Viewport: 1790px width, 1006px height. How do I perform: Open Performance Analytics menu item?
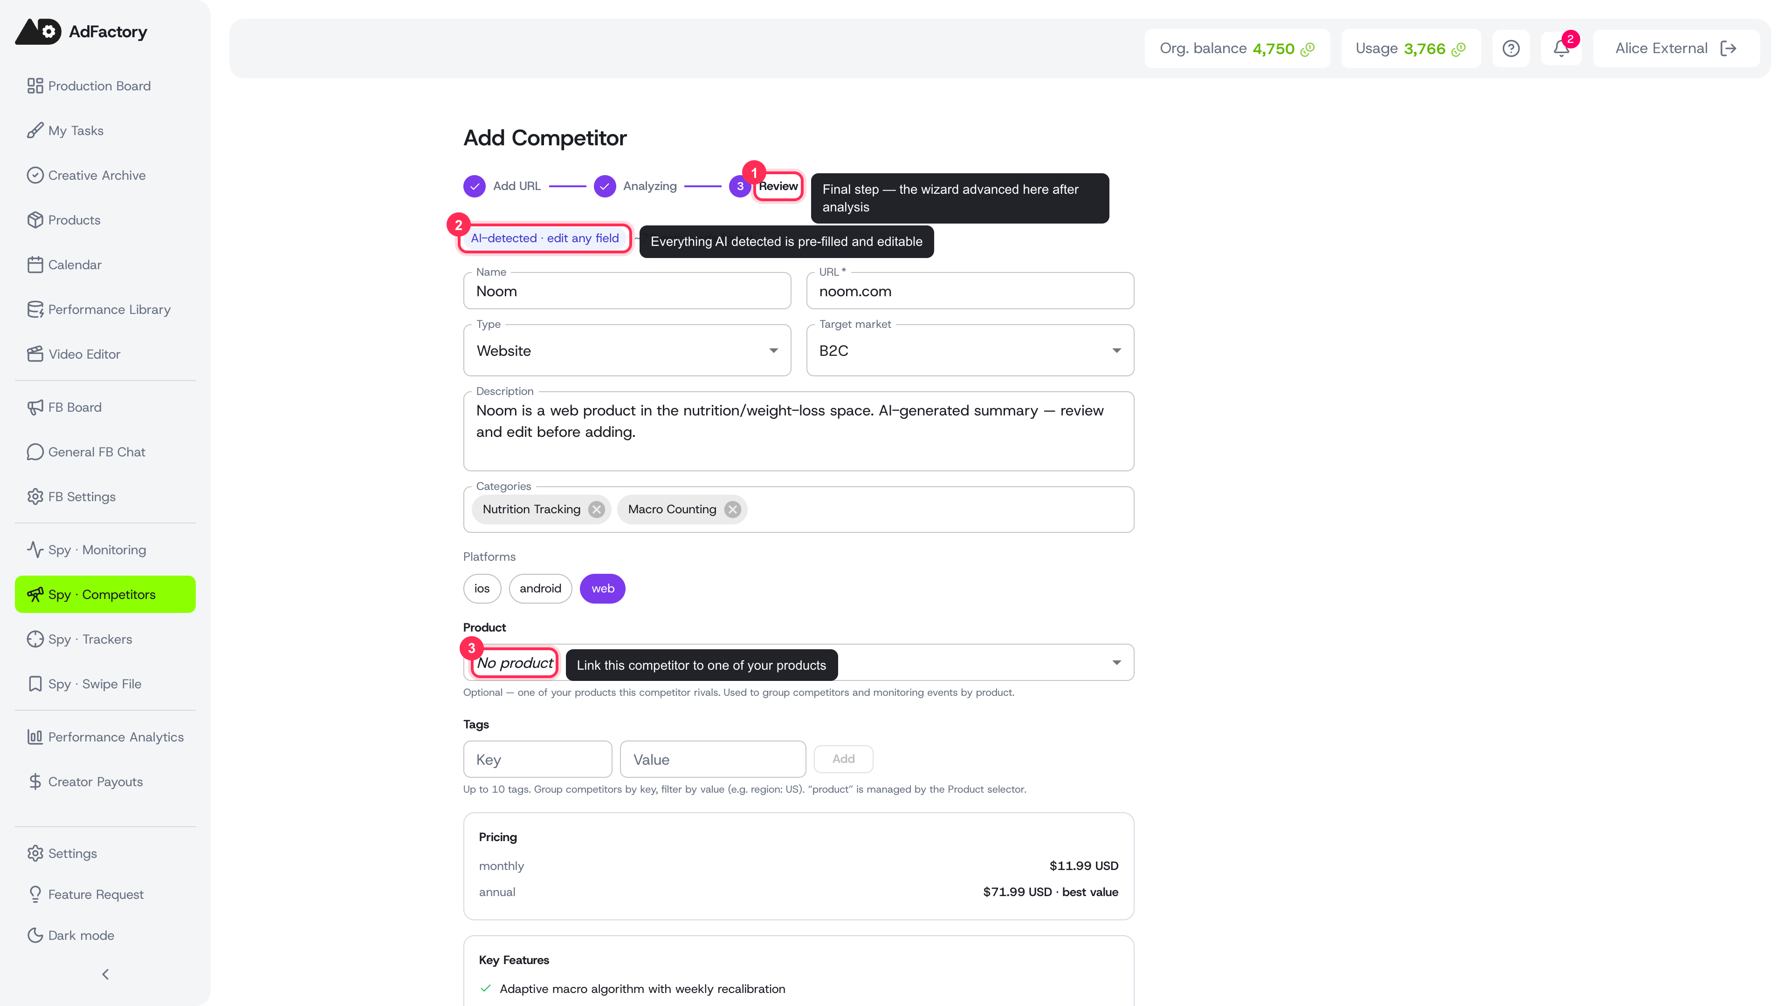coord(105,737)
